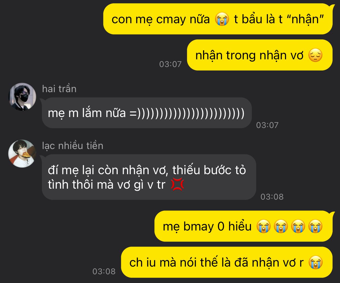The image size is (340, 283).
Task: Tap the 03:07 timestamp beside yellow bubble
Action: coord(170,64)
